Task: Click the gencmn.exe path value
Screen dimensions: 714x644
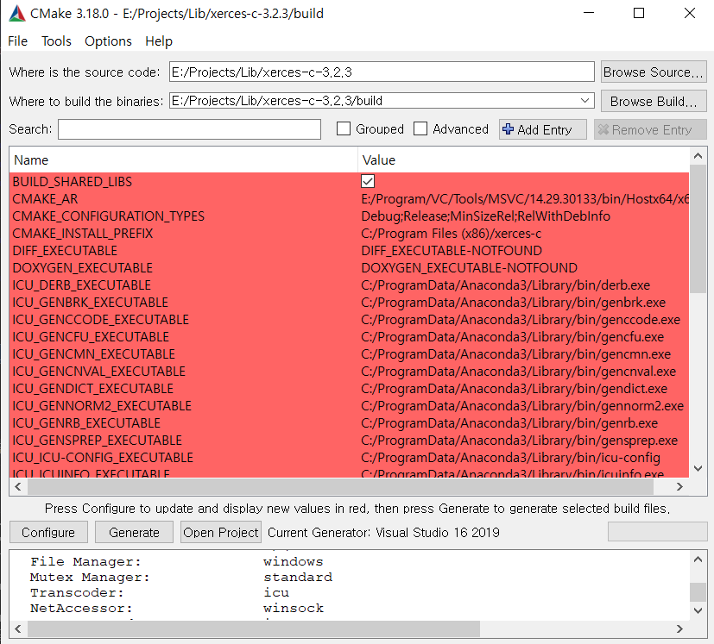Action: (x=516, y=354)
